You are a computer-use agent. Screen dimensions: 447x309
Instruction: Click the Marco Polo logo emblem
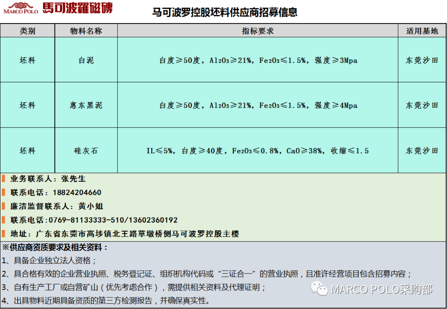coord(21,8)
